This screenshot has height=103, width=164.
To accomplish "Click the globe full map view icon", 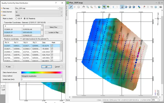I will coord(99,7).
